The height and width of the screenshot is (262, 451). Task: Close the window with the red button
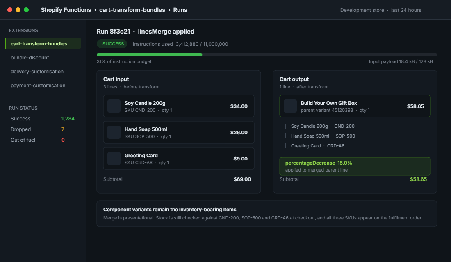coord(10,10)
